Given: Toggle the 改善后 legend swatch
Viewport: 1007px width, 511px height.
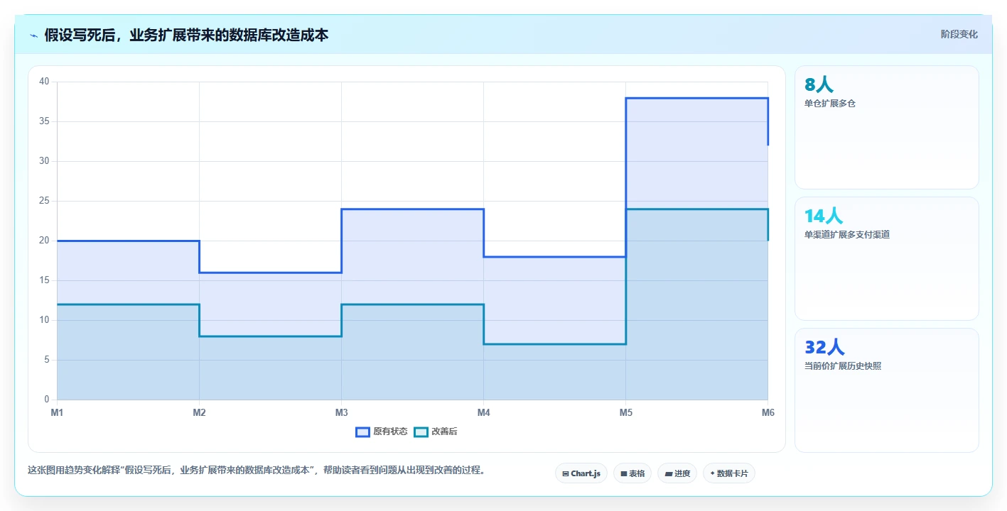Looking at the screenshot, I should click(421, 432).
